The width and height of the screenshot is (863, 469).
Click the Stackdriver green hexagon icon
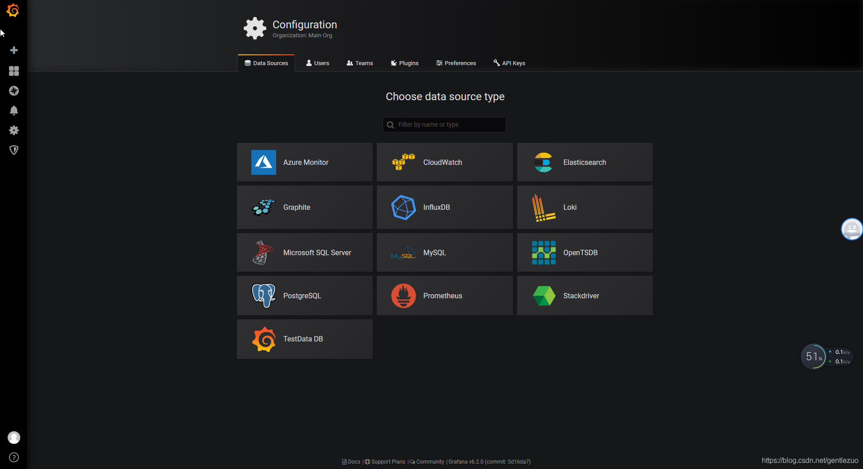[x=544, y=296]
